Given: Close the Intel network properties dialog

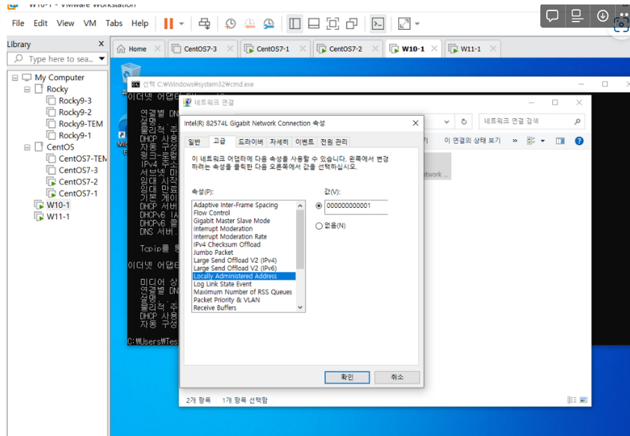Looking at the screenshot, I should 416,123.
